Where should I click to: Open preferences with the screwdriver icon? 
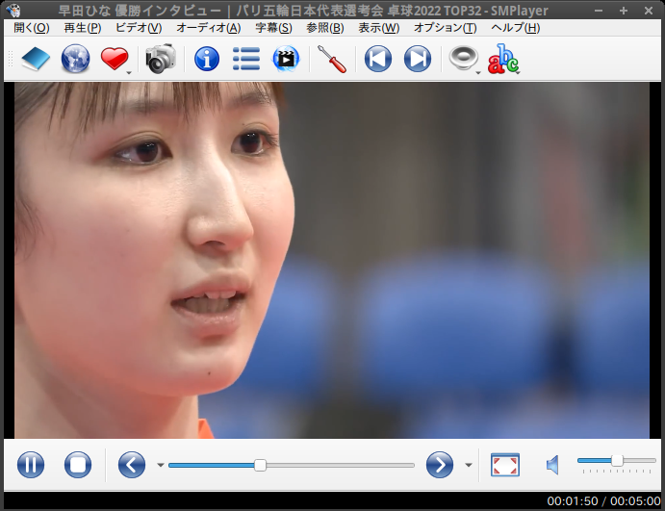click(x=332, y=59)
